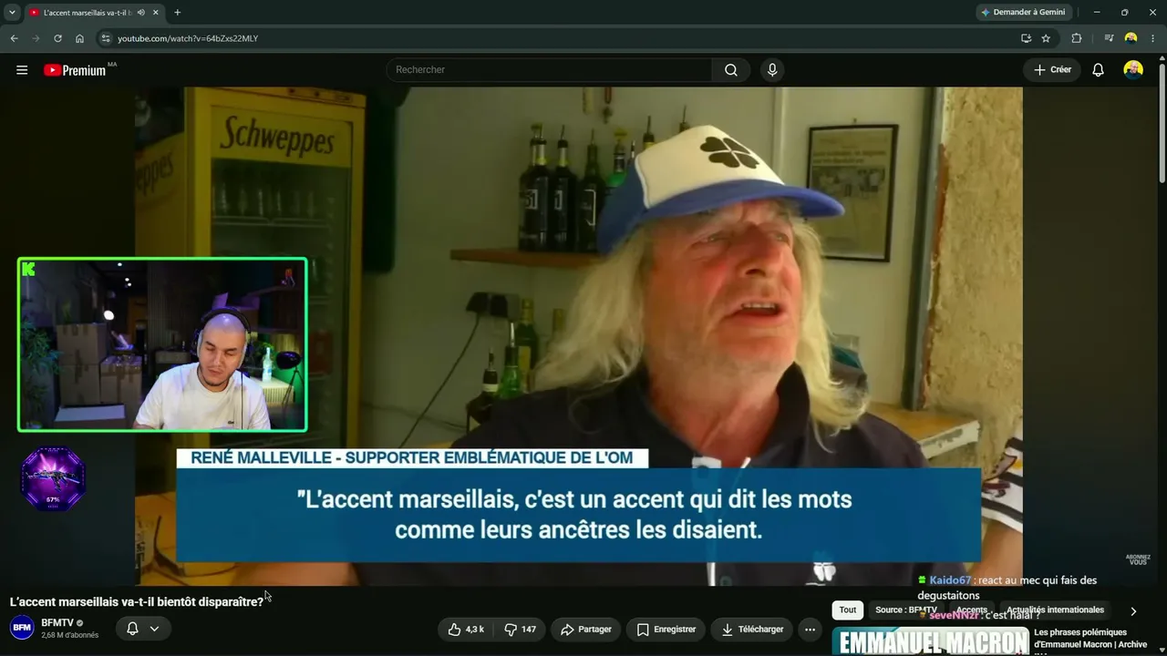The image size is (1167, 656).
Task: Open the browser extensions puzzle icon
Action: coord(1077,38)
